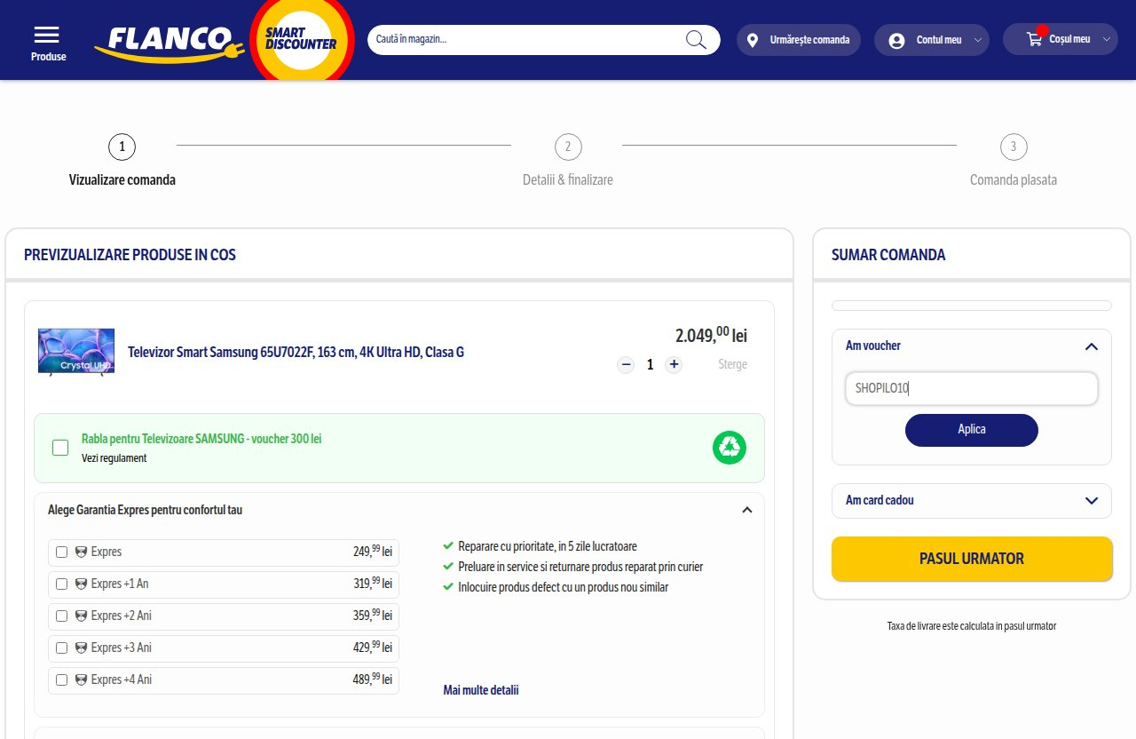The height and width of the screenshot is (739, 1136).
Task: Open the Mai multe detalii link
Action: click(x=481, y=690)
